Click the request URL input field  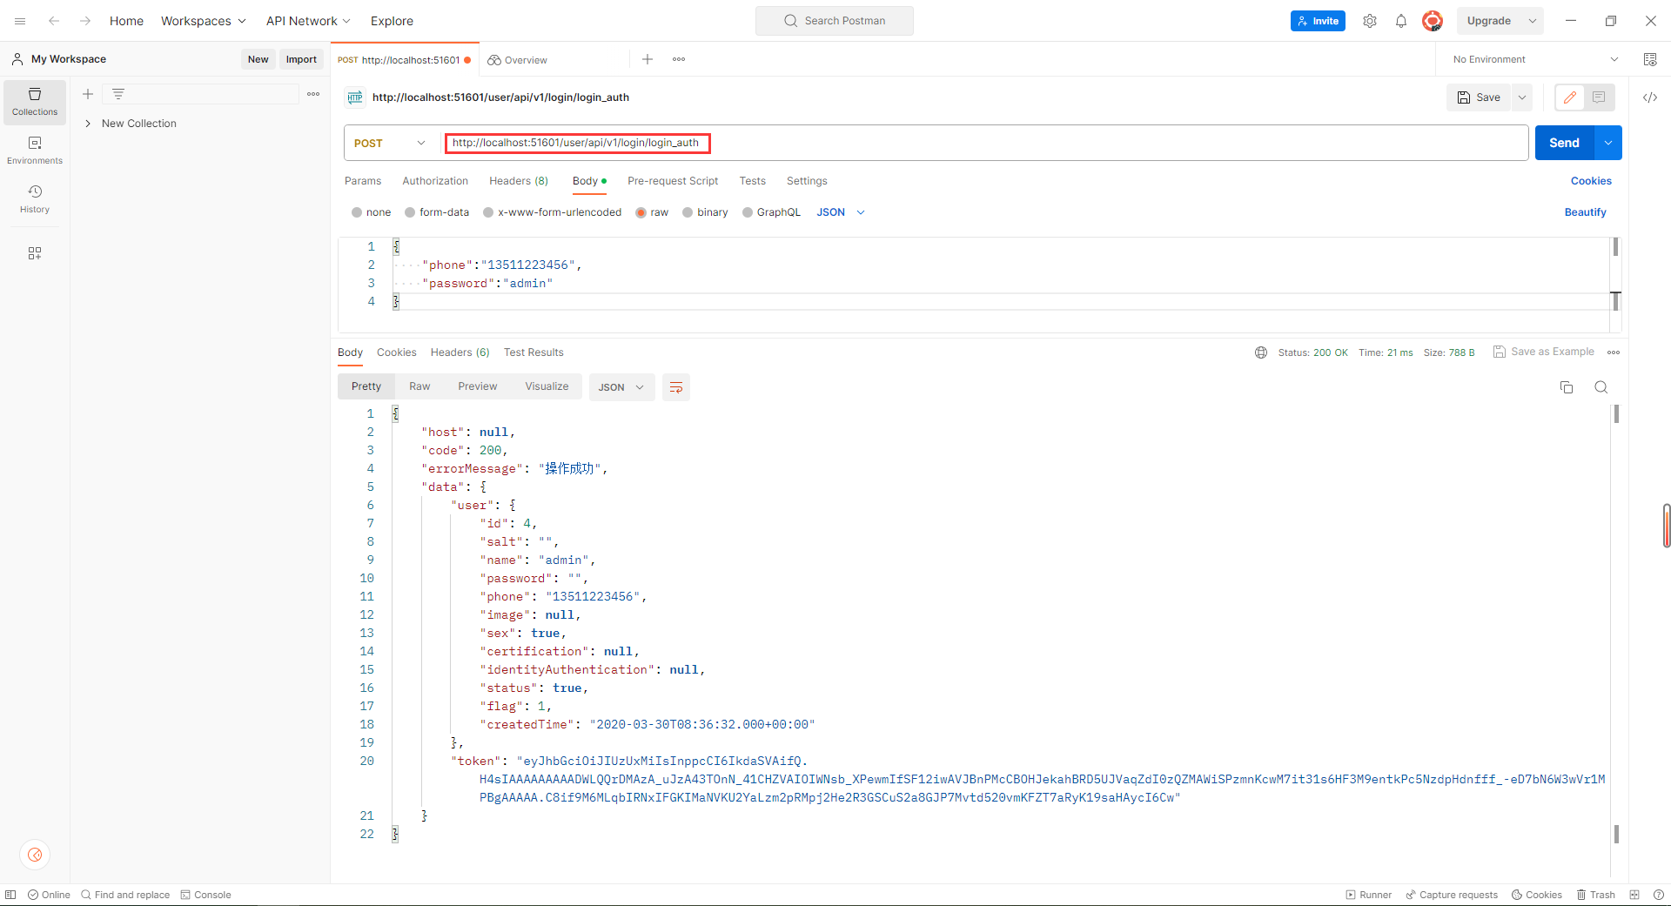click(957, 143)
